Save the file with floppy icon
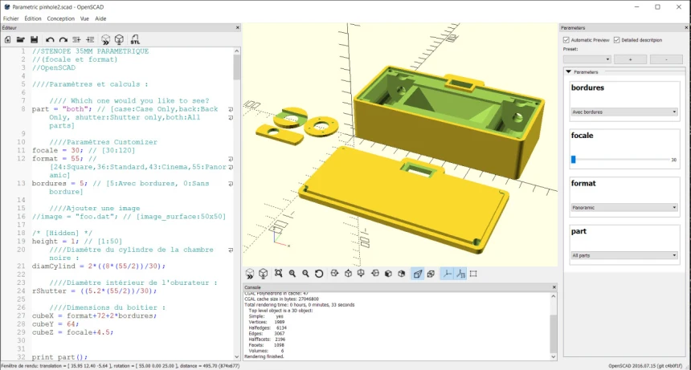Viewport: 691px width, 370px height. (34, 39)
